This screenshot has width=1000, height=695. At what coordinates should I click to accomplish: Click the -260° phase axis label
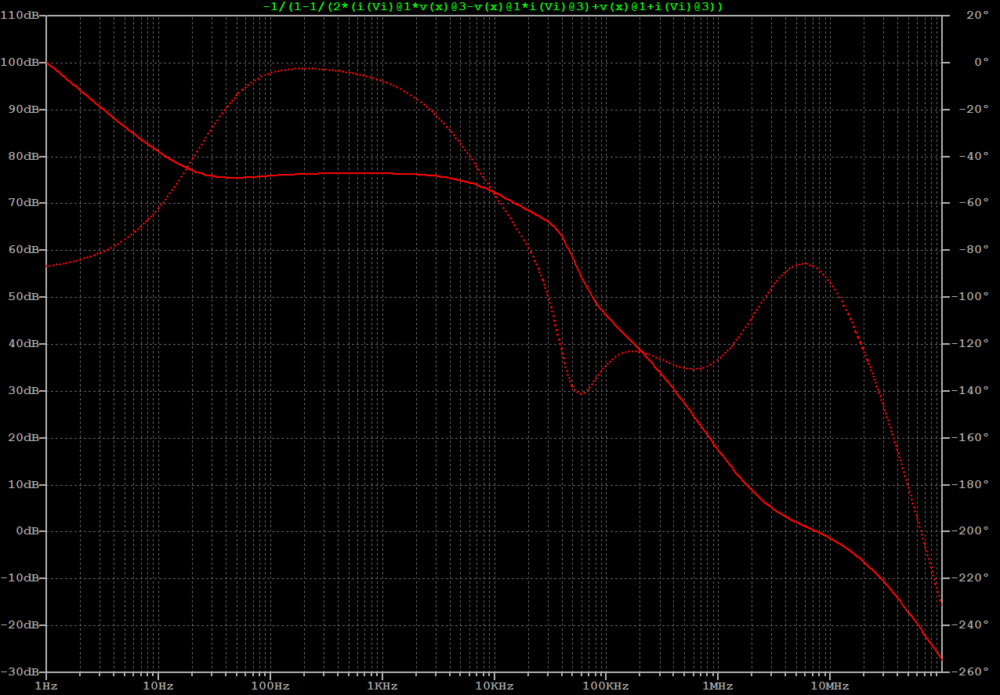pos(970,672)
